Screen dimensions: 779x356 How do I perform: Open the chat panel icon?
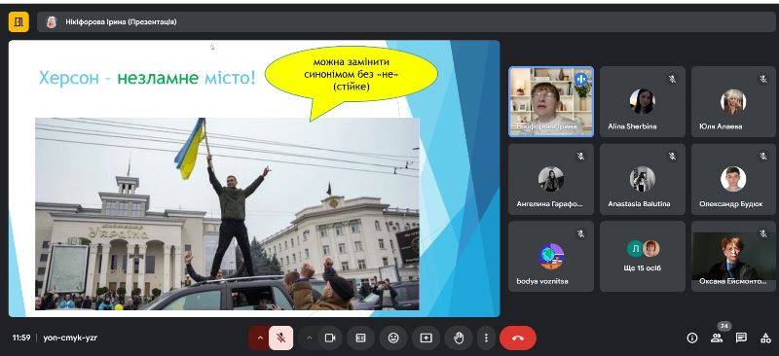[741, 338]
